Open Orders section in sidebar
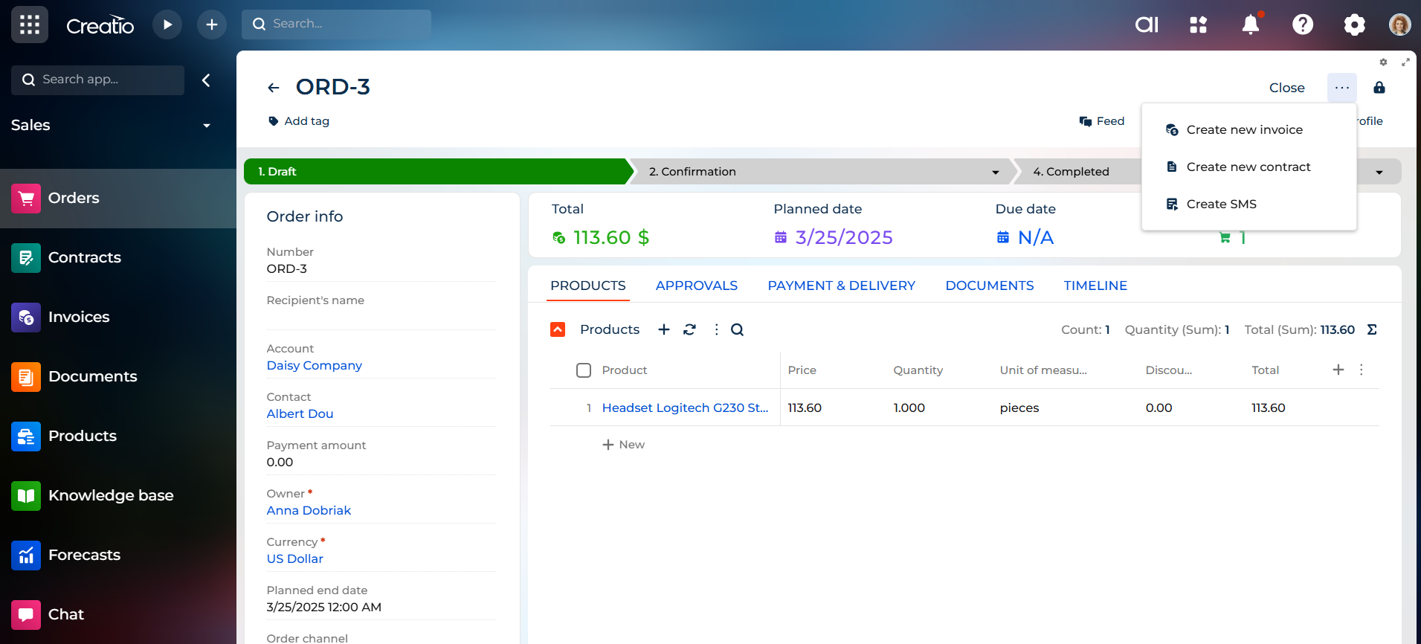1421x644 pixels. [118, 198]
